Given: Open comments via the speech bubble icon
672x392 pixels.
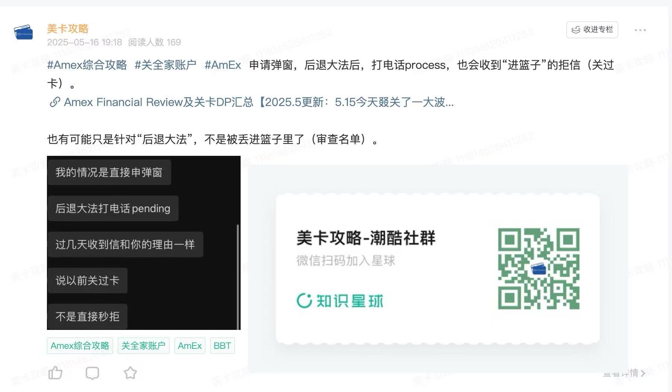Looking at the screenshot, I should (92, 373).
